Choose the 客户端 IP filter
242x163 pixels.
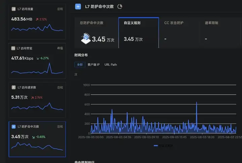[x=93, y=64]
